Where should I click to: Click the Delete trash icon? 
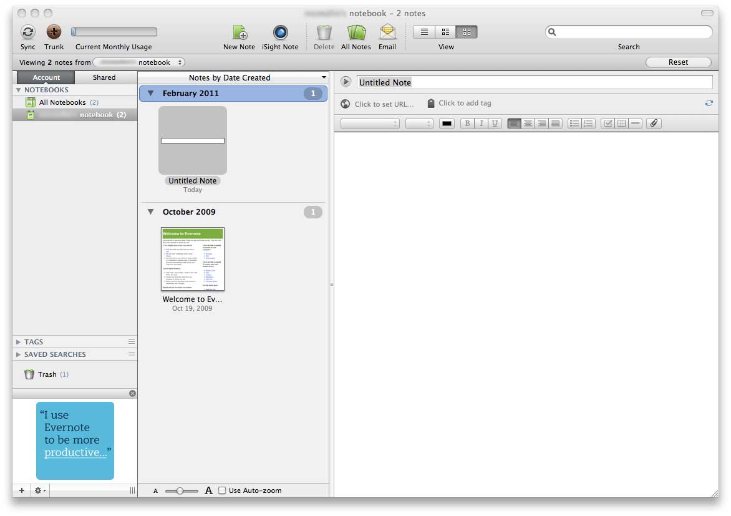coord(324,32)
